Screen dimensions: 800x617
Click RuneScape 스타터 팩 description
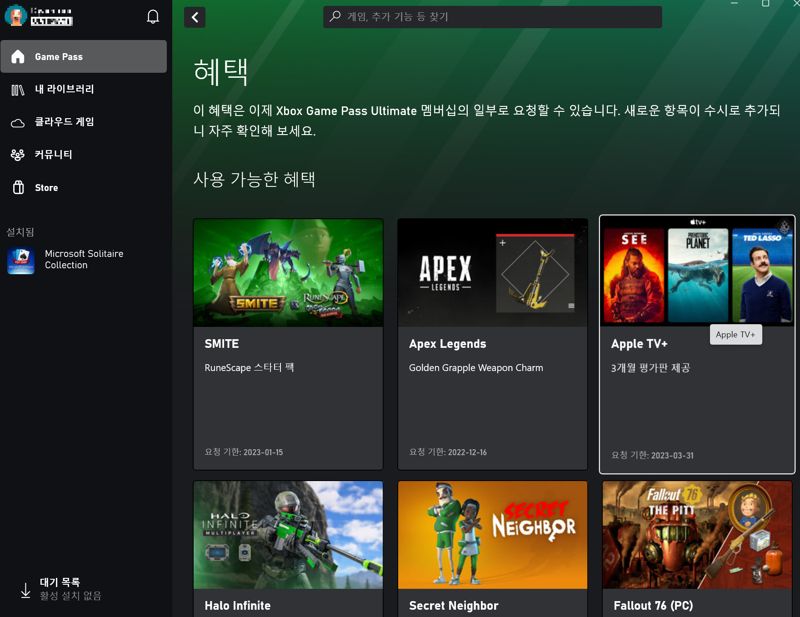point(249,367)
